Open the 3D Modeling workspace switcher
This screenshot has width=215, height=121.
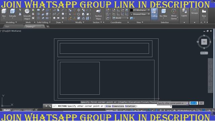(184, 111)
